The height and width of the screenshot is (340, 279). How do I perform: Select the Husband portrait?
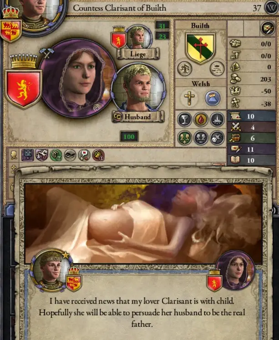pos(138,87)
